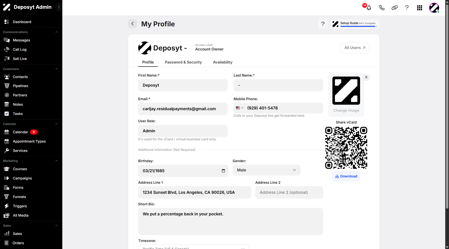Remove profile image with X button
Screen dimensions: 449x249
pyautogui.click(x=366, y=77)
